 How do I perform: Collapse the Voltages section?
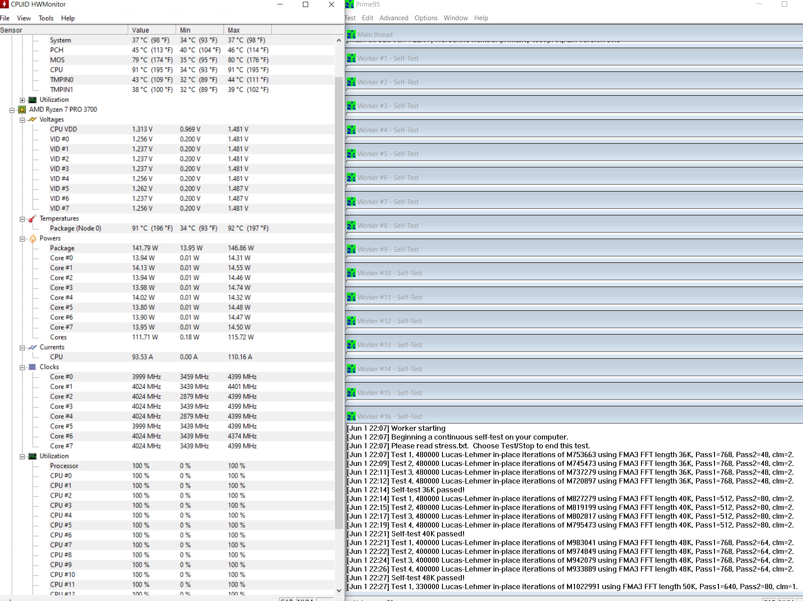pyautogui.click(x=22, y=120)
